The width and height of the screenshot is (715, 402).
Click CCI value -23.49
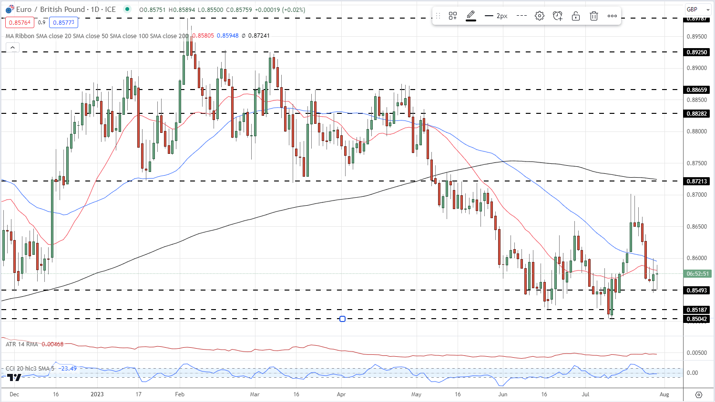click(69, 368)
